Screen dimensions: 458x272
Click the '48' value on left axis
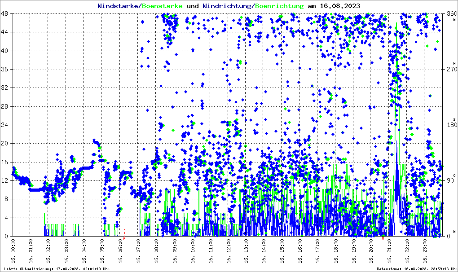[x=6, y=13]
